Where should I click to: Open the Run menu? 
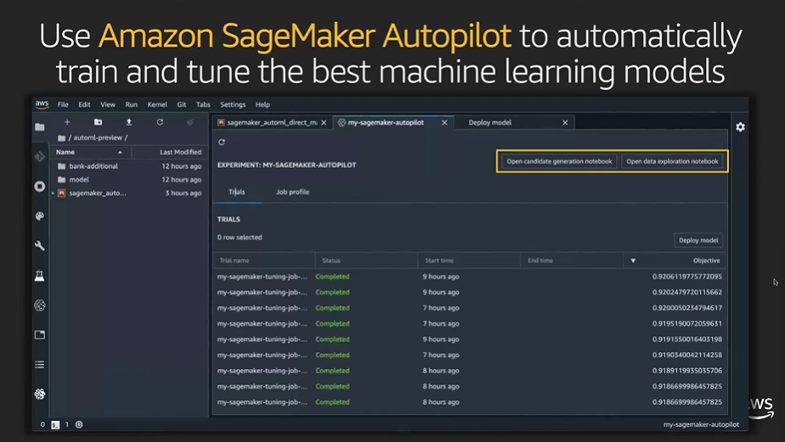(131, 104)
